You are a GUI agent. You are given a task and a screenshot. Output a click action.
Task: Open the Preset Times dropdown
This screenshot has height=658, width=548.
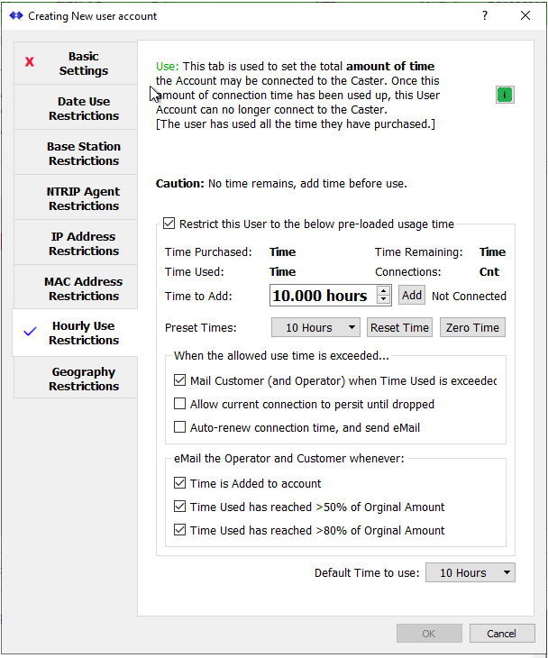[x=316, y=327]
